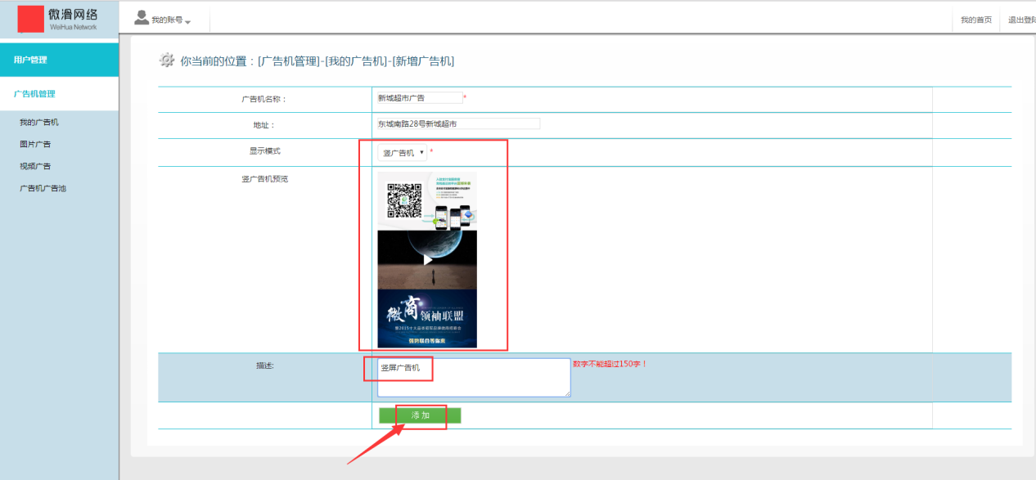The image size is (1036, 480).
Task: Click the 微商领袖联盟 banner image in the preview
Action: pos(426,319)
